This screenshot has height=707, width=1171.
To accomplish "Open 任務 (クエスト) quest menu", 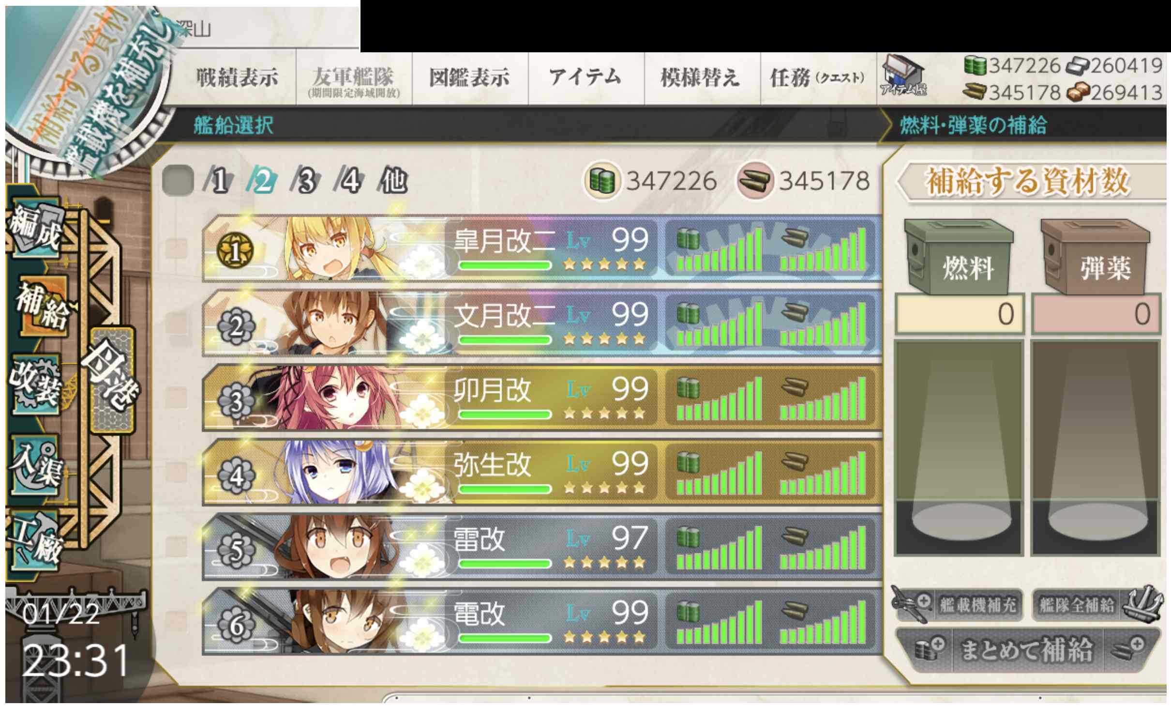I will [x=818, y=78].
